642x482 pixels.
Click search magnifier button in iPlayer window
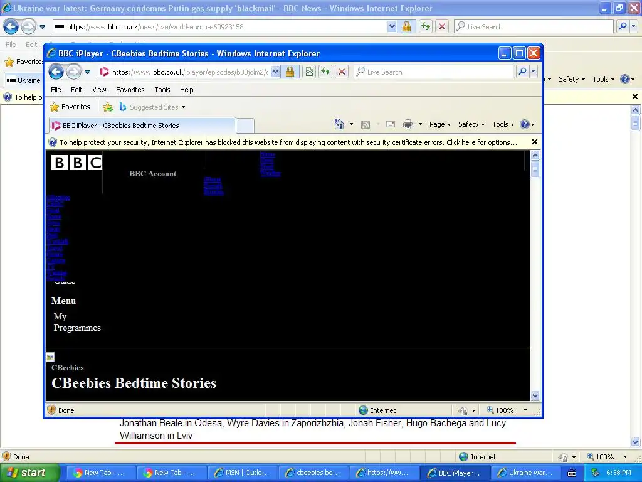522,72
